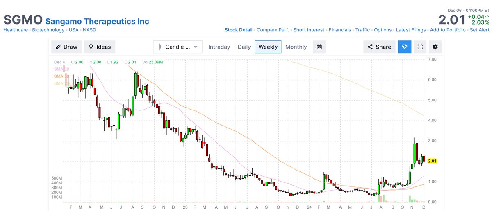This screenshot has height=211, width=492.
Task: Open the Draw tools
Action: (x=66, y=47)
